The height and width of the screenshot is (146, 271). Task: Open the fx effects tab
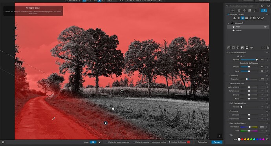point(255,11)
